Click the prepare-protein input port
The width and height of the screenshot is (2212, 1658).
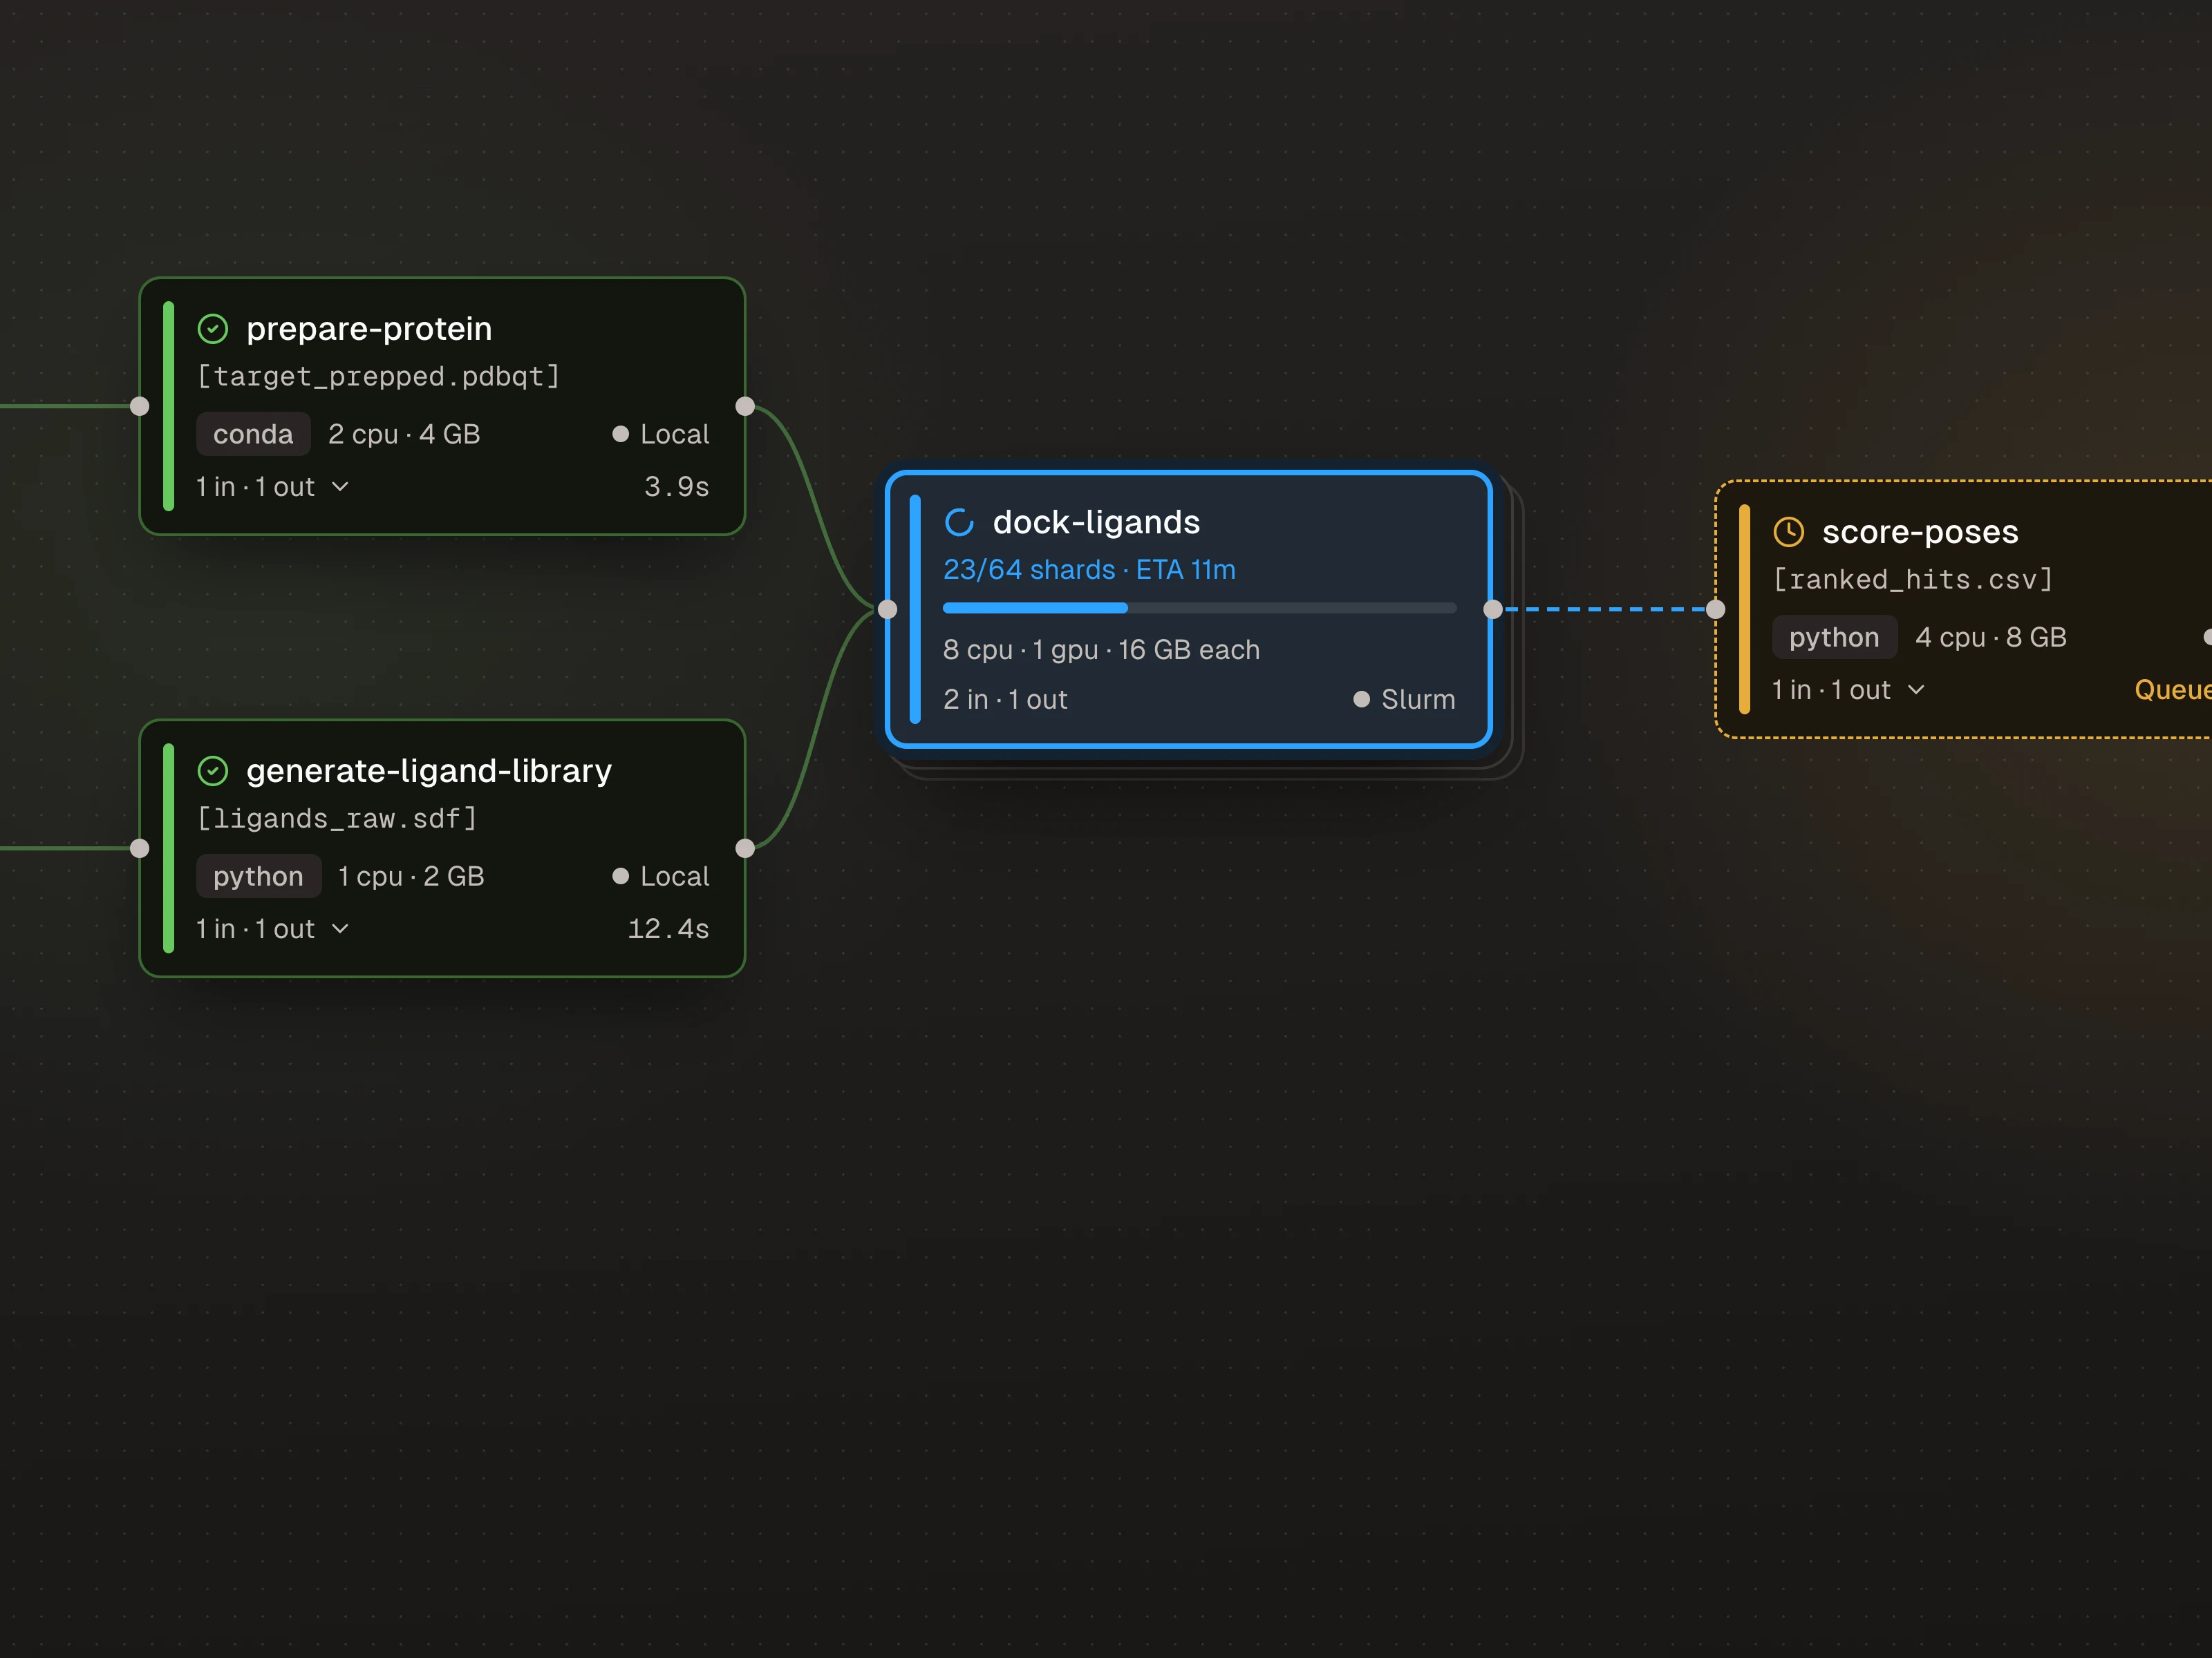coord(140,406)
